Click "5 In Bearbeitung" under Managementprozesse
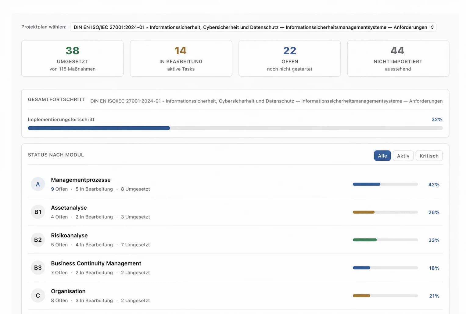Image resolution: width=466 pixels, height=314 pixels. point(94,189)
